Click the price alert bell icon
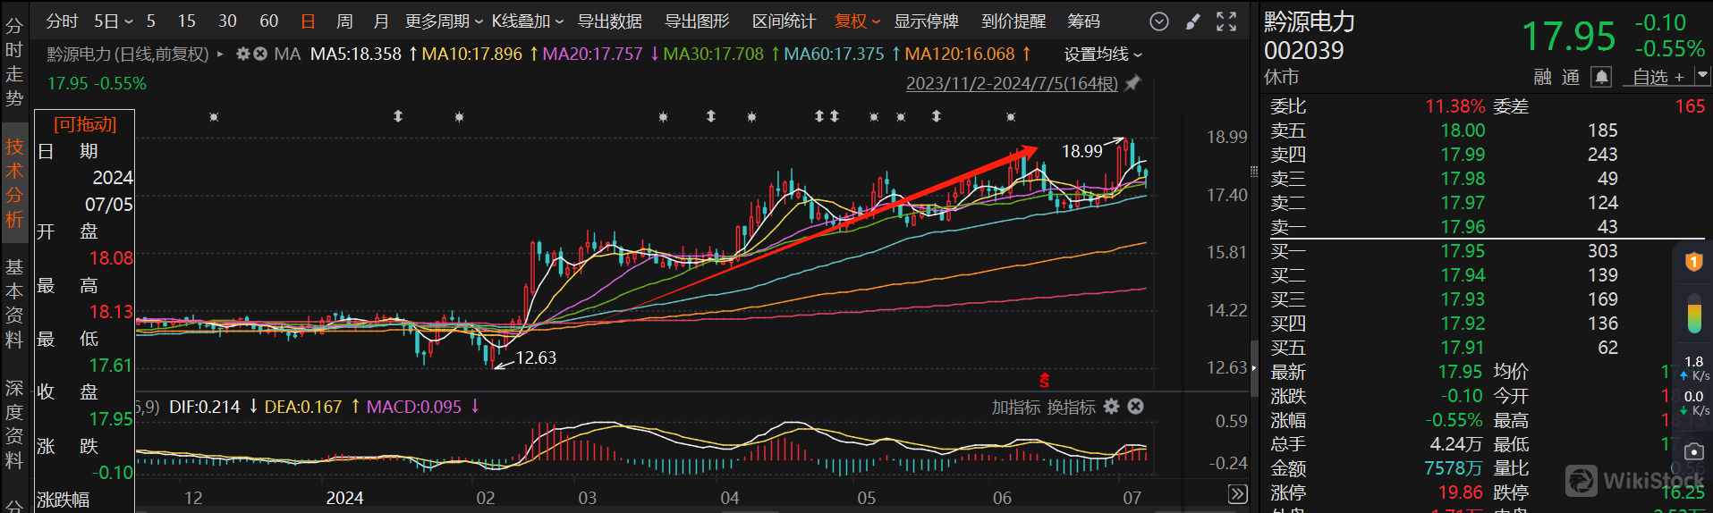 1601,78
